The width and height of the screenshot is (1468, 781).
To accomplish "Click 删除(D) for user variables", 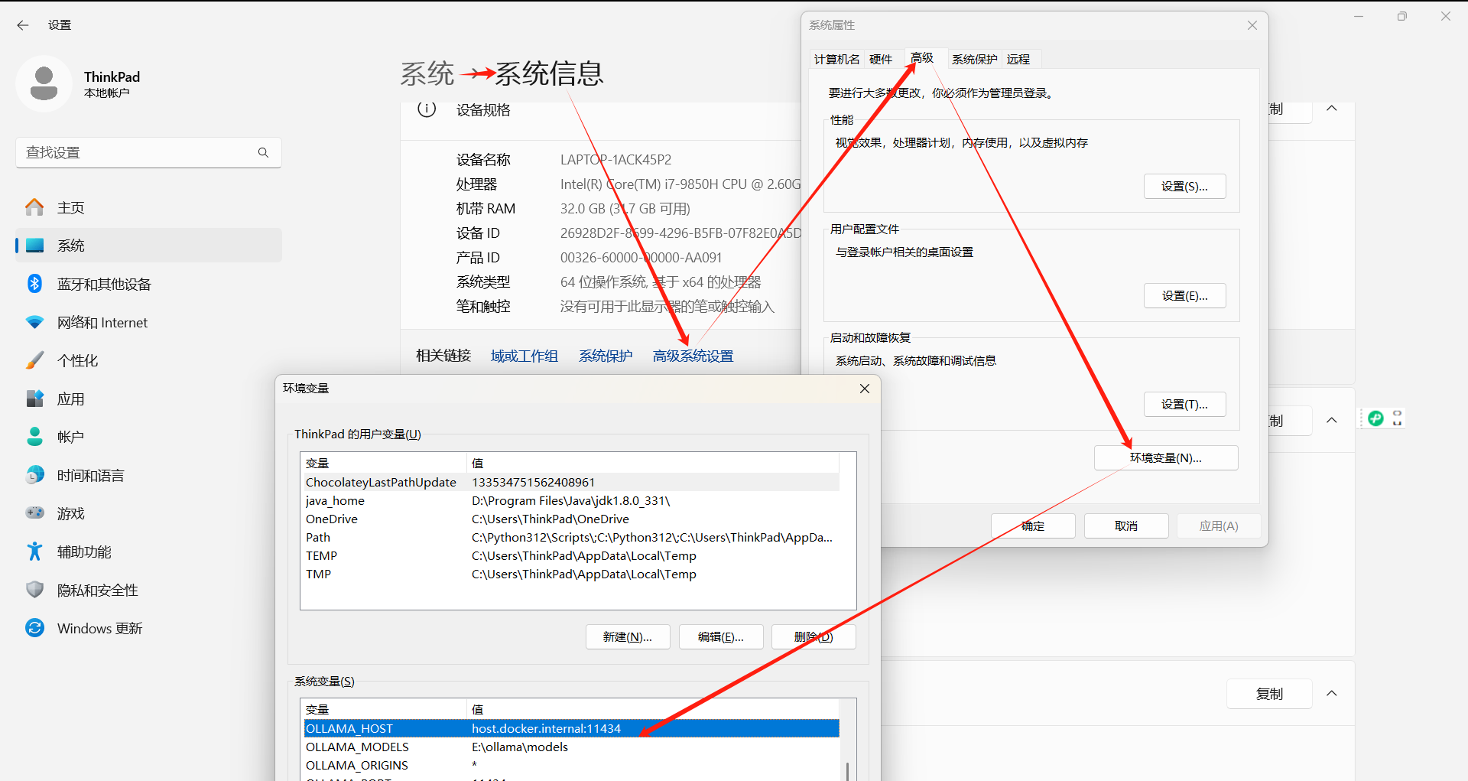I will pyautogui.click(x=814, y=637).
